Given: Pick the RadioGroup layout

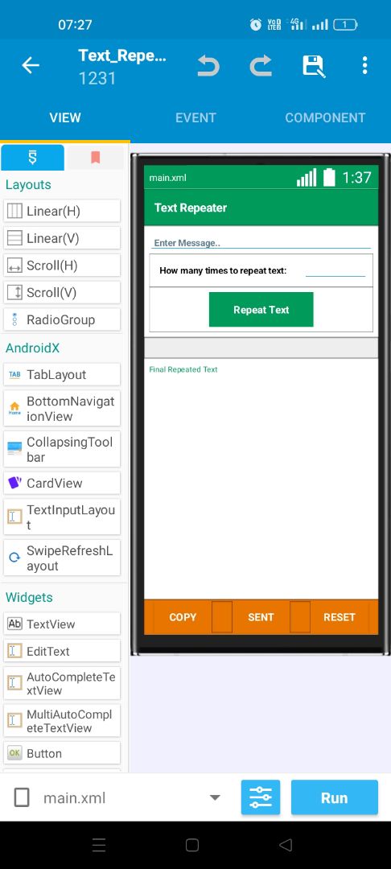Looking at the screenshot, I should 62,319.
